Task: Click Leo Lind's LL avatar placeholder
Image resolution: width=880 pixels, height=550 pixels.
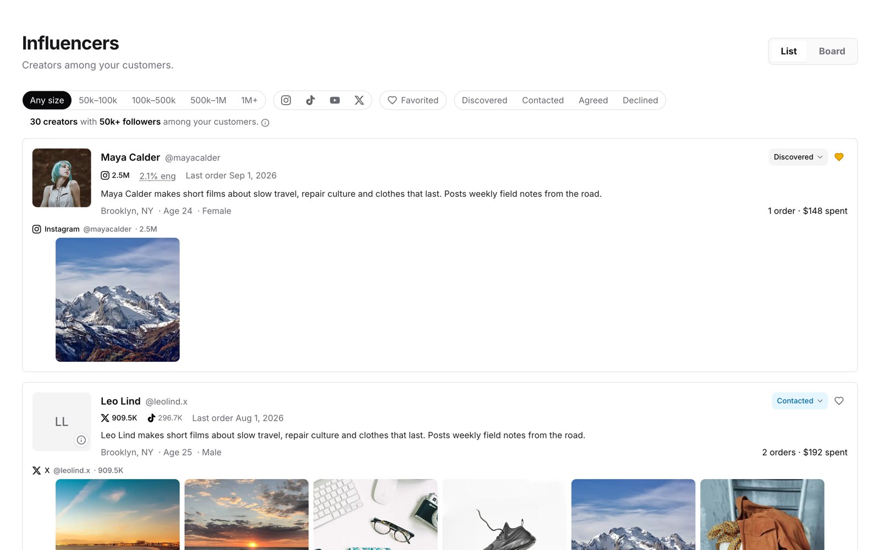Action: pyautogui.click(x=62, y=421)
